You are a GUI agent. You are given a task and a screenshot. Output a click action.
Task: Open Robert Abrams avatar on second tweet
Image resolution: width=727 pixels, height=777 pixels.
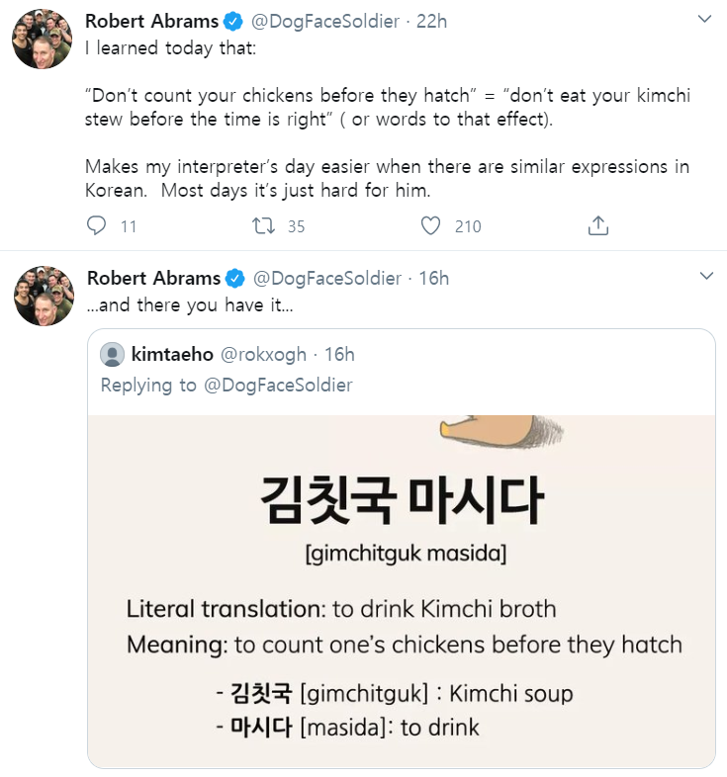(x=43, y=296)
